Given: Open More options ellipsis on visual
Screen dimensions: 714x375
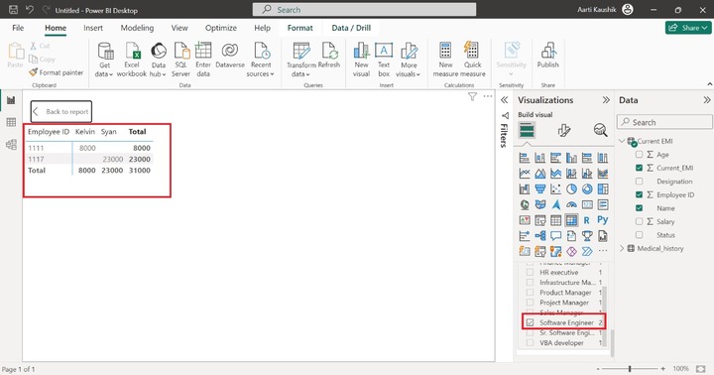Looking at the screenshot, I should (488, 96).
